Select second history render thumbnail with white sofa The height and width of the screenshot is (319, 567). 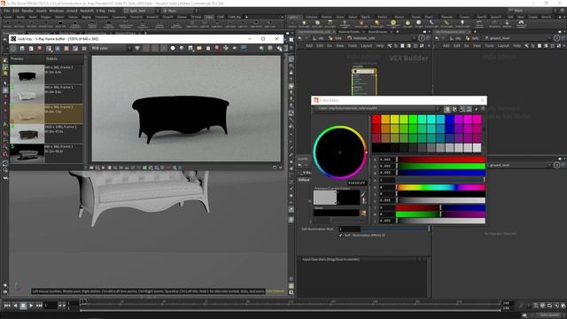27,94
